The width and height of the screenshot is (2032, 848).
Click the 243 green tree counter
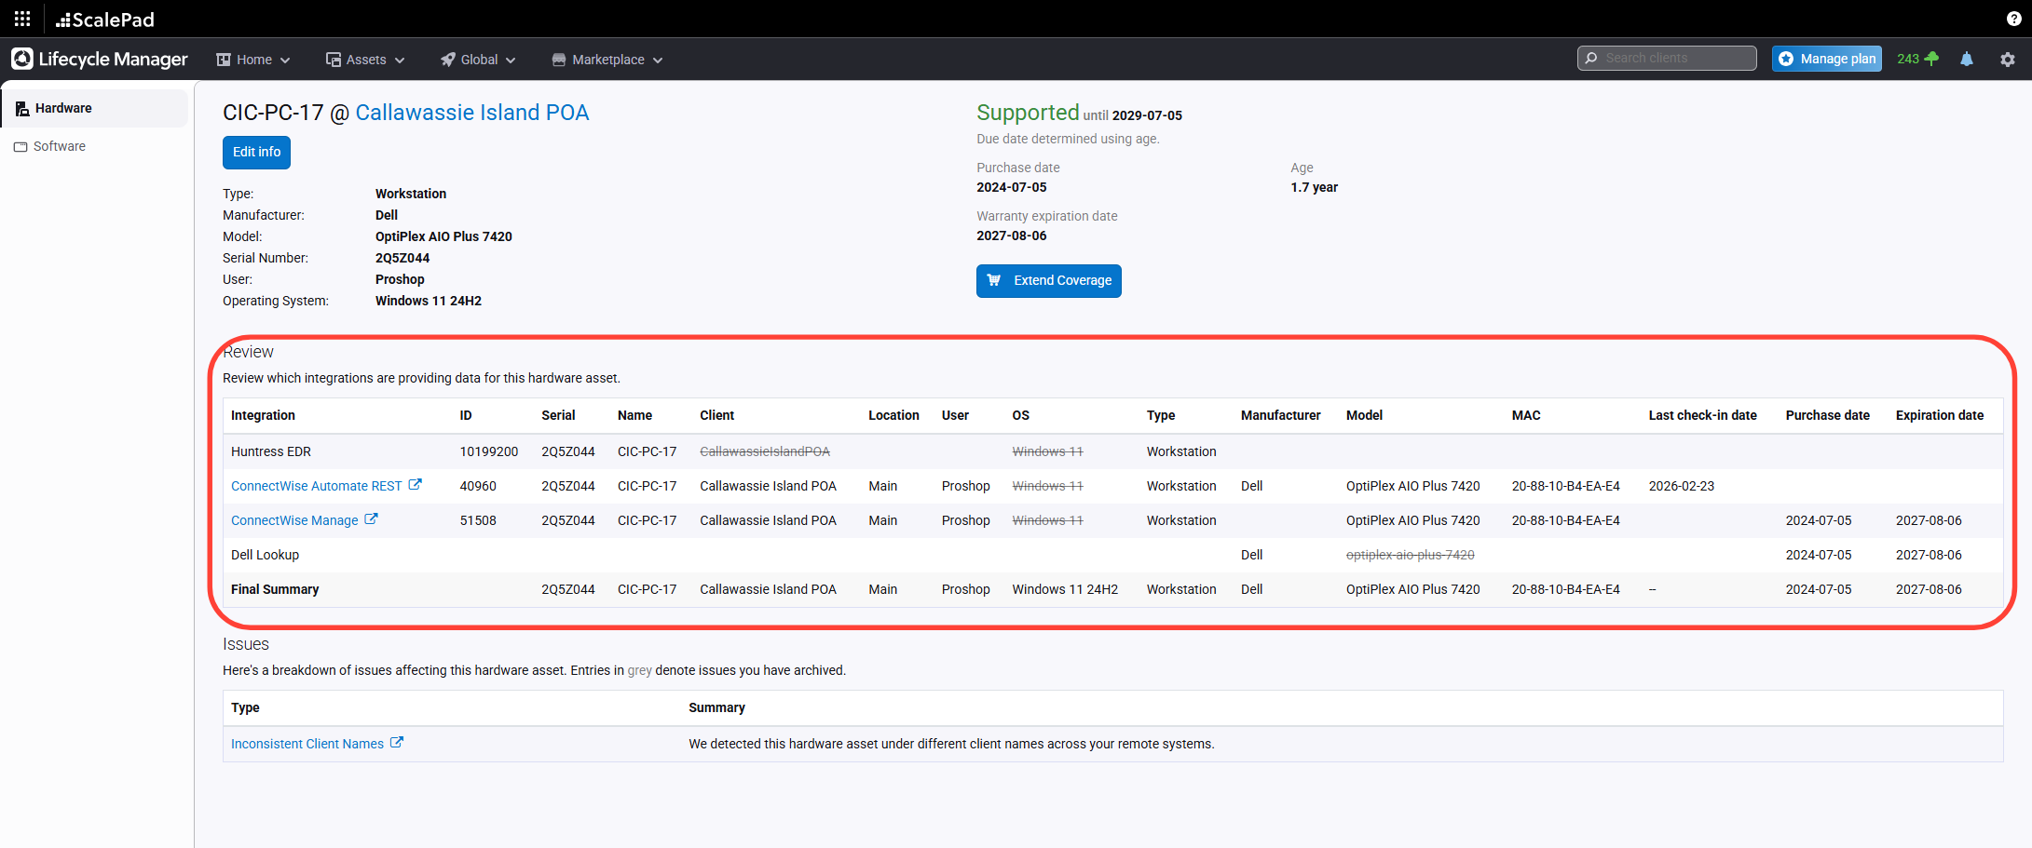[1916, 59]
